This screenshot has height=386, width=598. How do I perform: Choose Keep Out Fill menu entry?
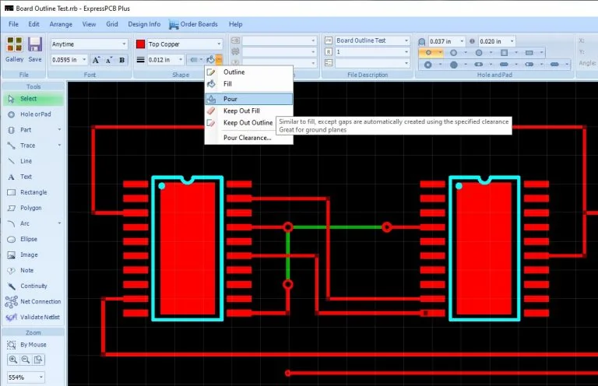pyautogui.click(x=249, y=111)
